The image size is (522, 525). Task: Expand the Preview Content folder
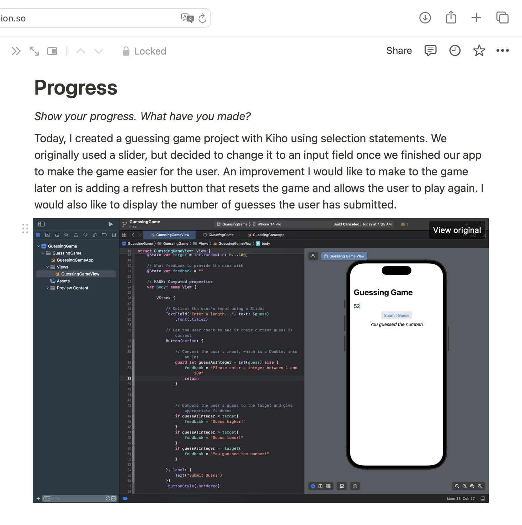pyautogui.click(x=48, y=288)
